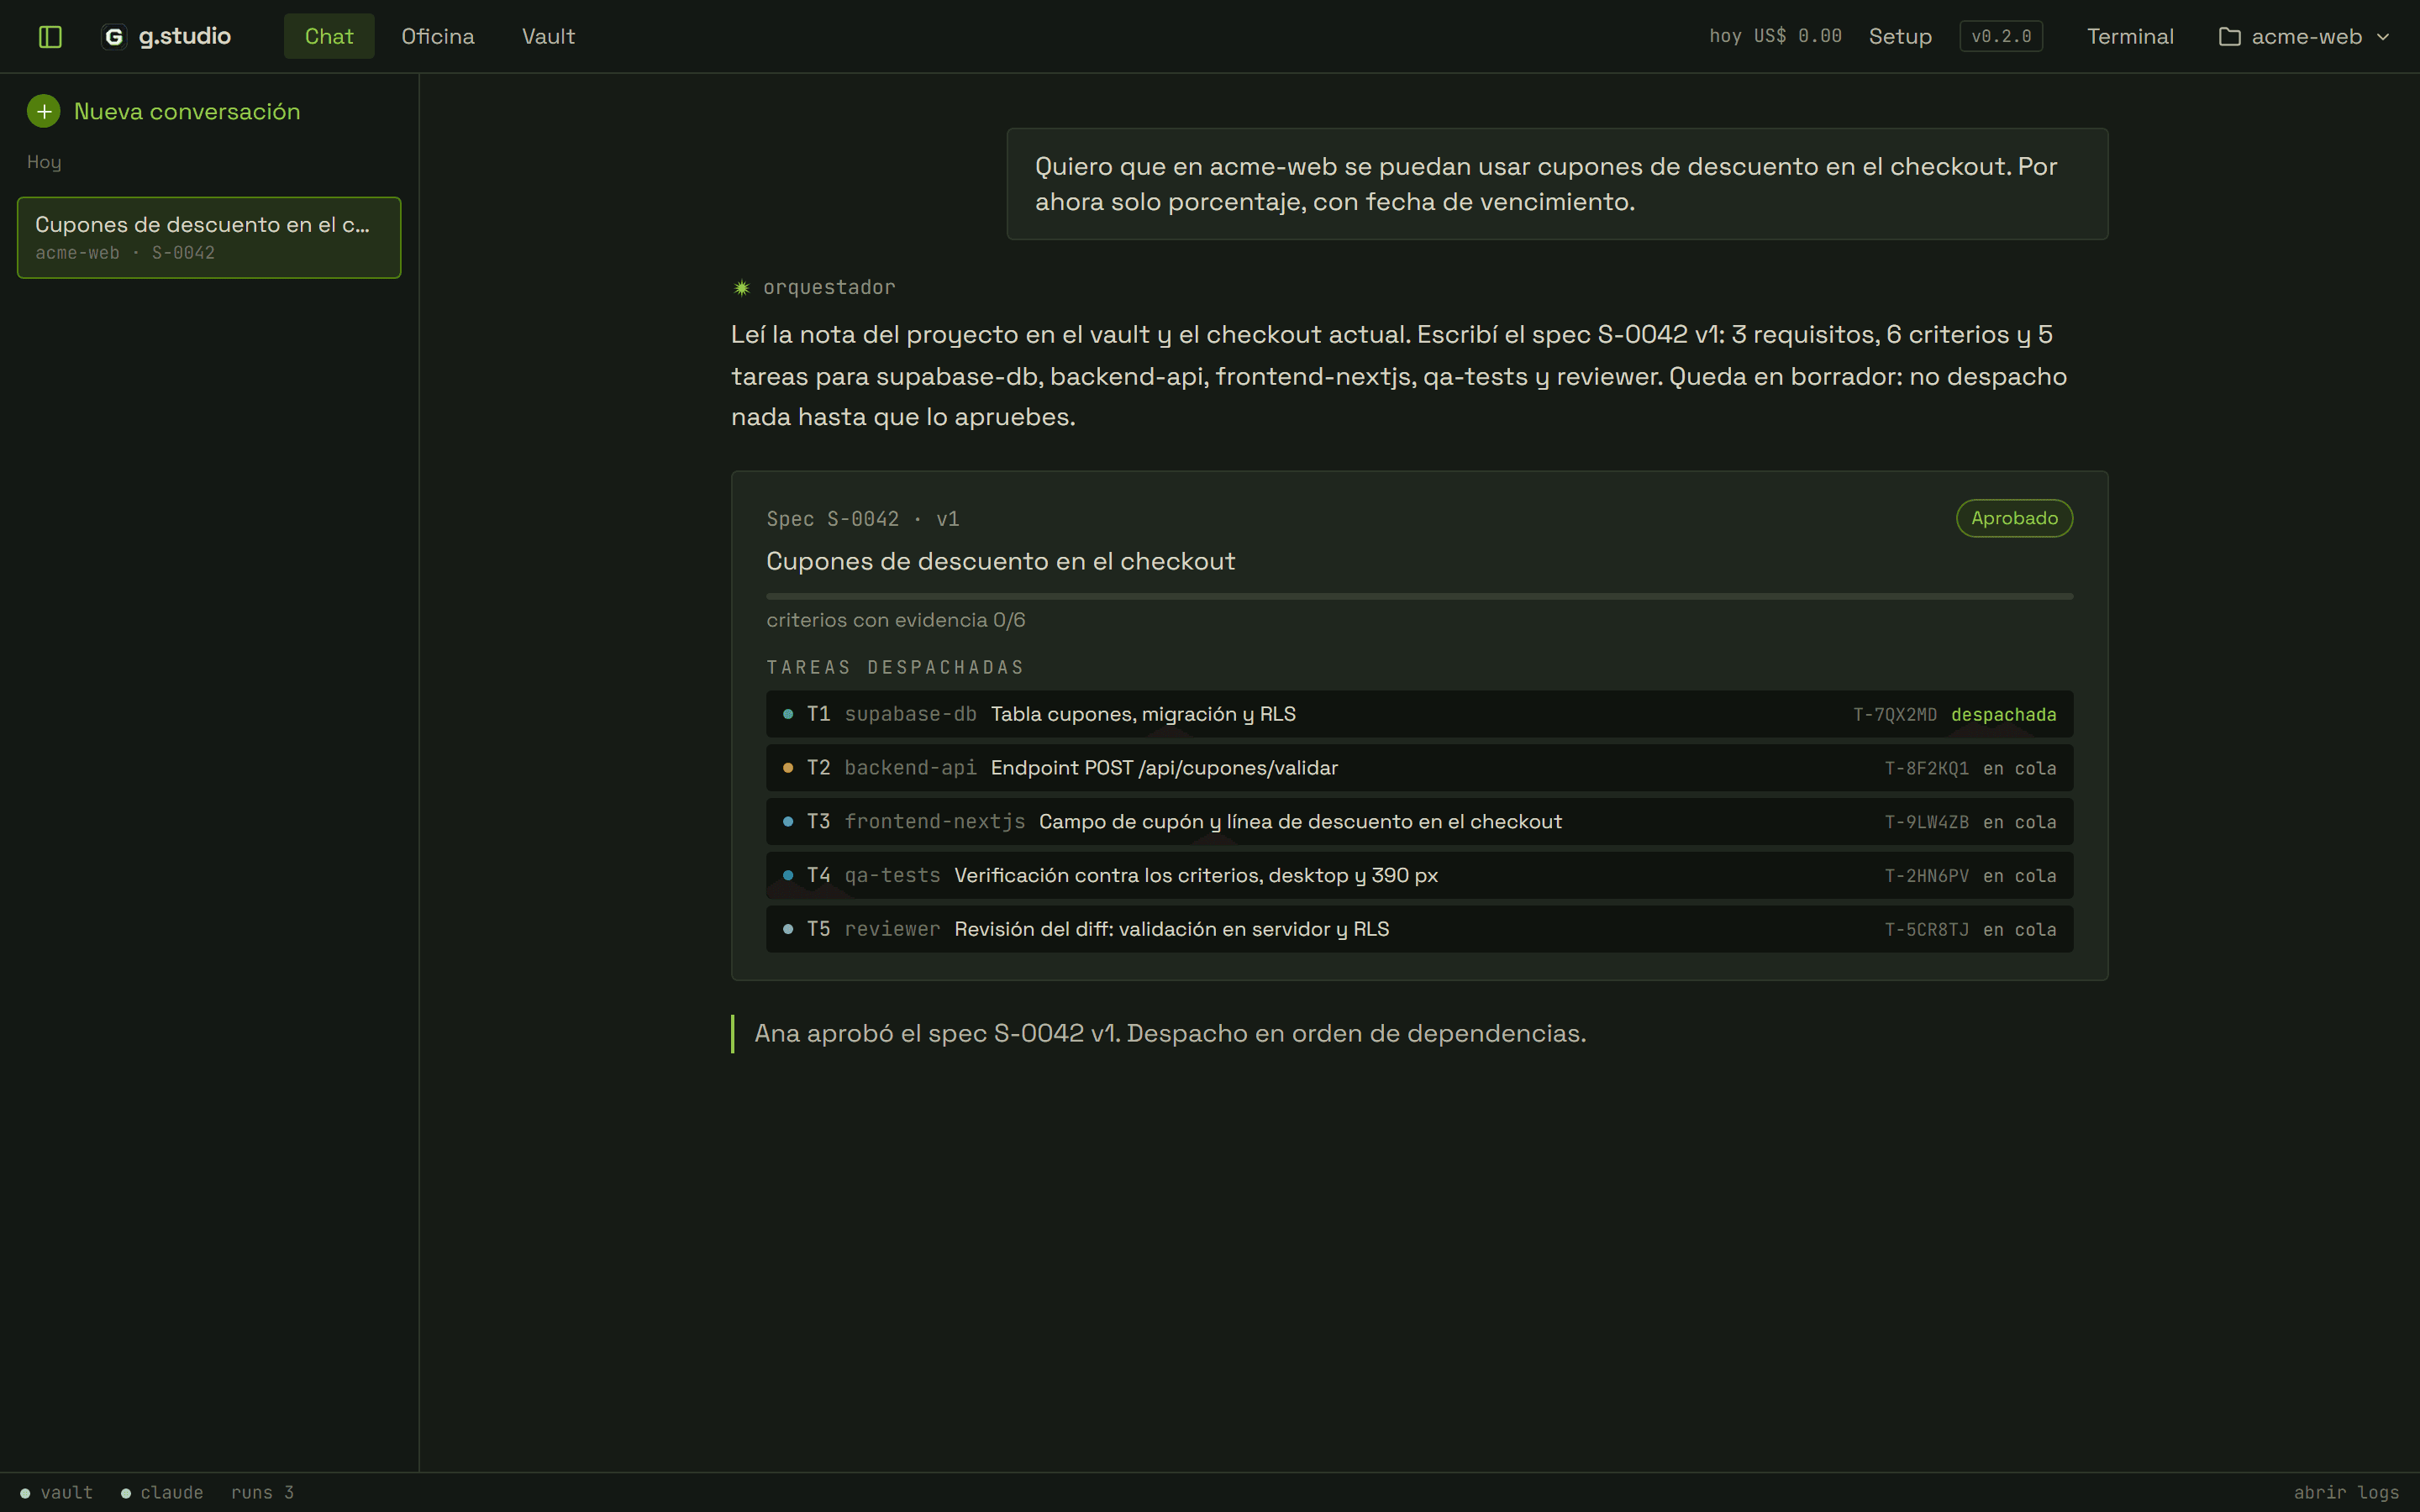2420x1512 pixels.
Task: Click the orange status dot of task T2
Action: click(x=788, y=768)
